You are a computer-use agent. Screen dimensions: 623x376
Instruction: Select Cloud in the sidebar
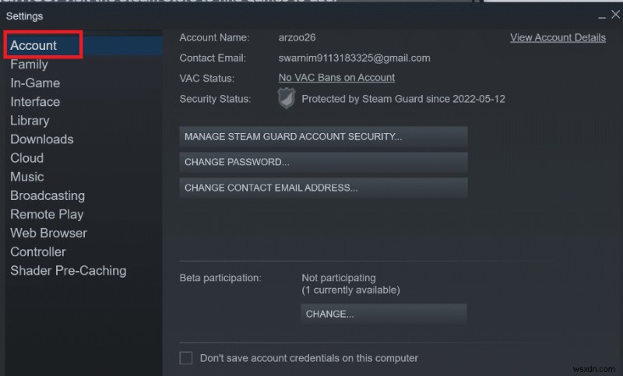point(26,158)
